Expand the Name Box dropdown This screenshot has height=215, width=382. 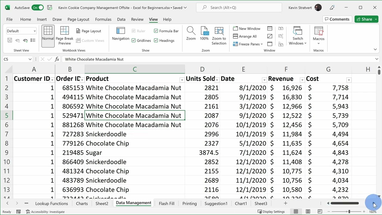pyautogui.click(x=30, y=59)
